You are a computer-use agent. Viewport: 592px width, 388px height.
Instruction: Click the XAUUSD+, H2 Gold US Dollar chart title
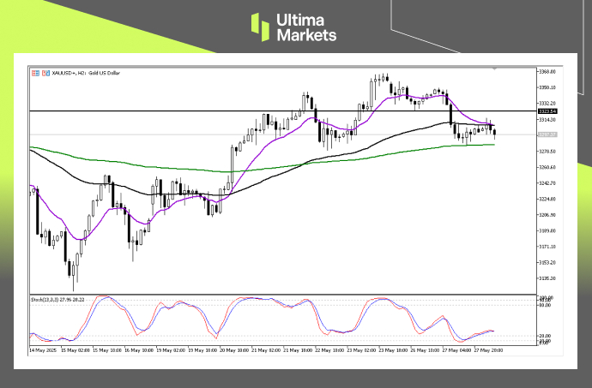[86, 73]
